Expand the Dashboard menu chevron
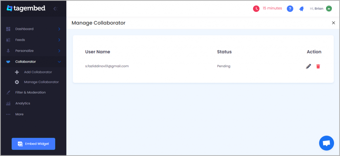340x156 pixels. [x=59, y=29]
